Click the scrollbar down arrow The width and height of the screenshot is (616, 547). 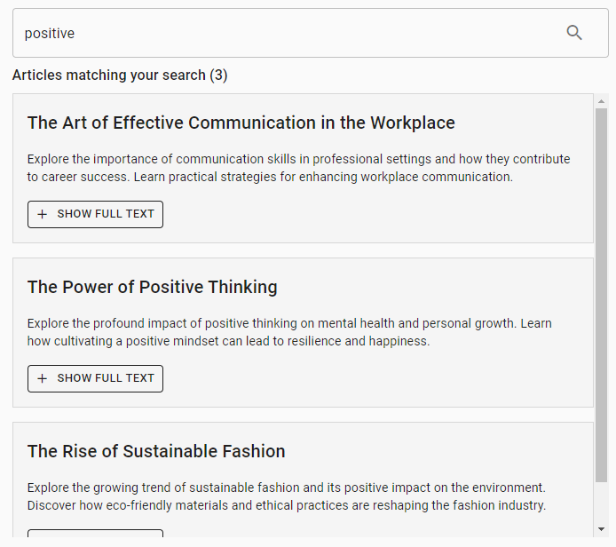point(601,529)
